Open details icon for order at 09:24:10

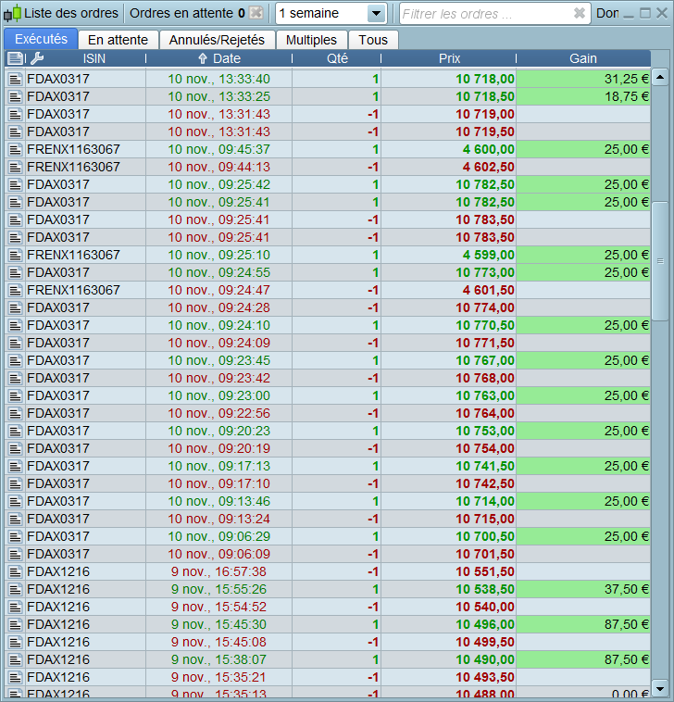[x=15, y=325]
